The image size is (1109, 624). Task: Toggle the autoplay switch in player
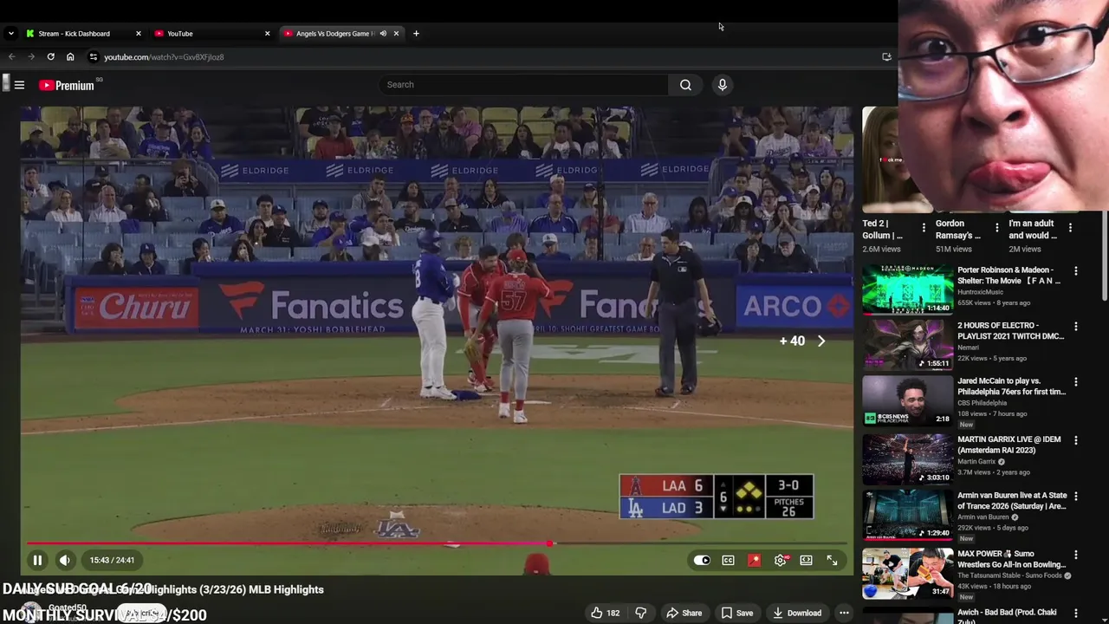tap(702, 561)
